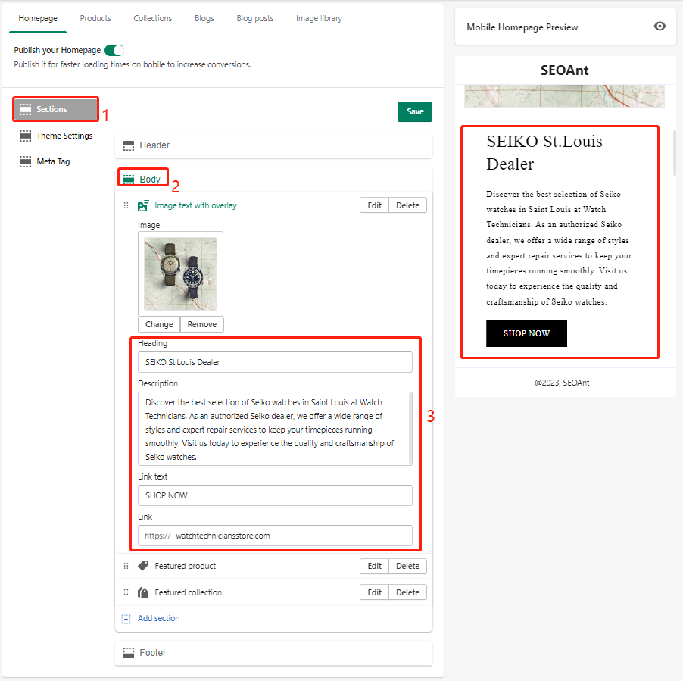This screenshot has width=683, height=681.
Task: Toggle the Mobile Homepage Preview eye icon
Action: coord(660,27)
